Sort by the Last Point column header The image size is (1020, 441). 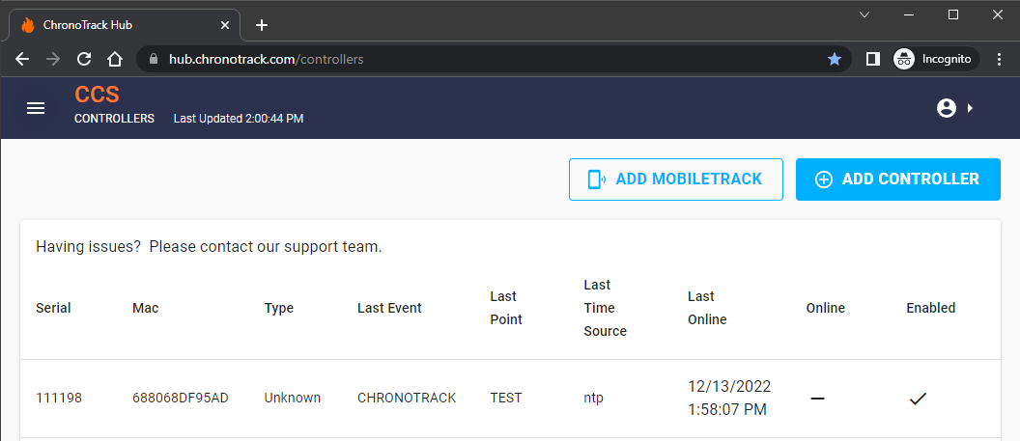pos(506,308)
